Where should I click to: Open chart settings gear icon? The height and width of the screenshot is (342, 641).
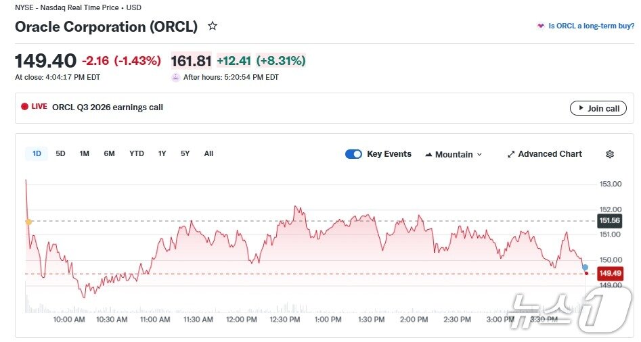pyautogui.click(x=609, y=154)
